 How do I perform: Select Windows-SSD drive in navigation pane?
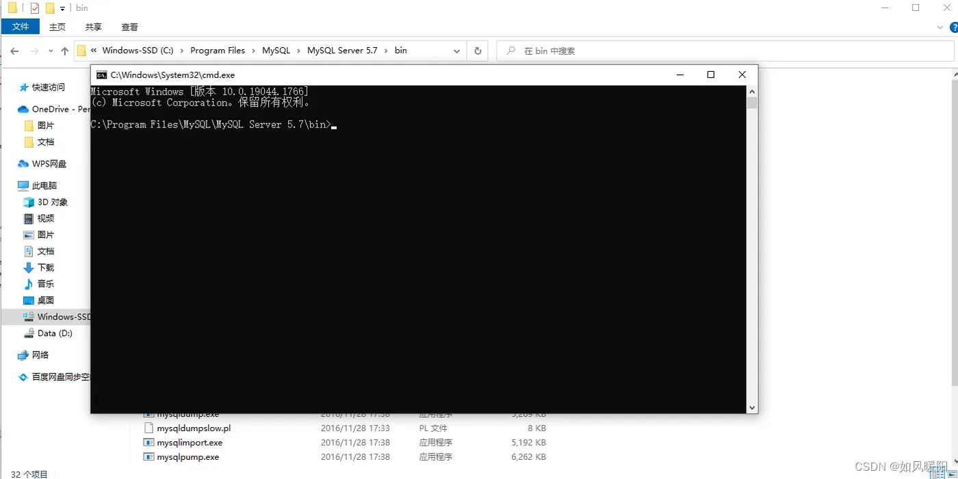(46, 317)
